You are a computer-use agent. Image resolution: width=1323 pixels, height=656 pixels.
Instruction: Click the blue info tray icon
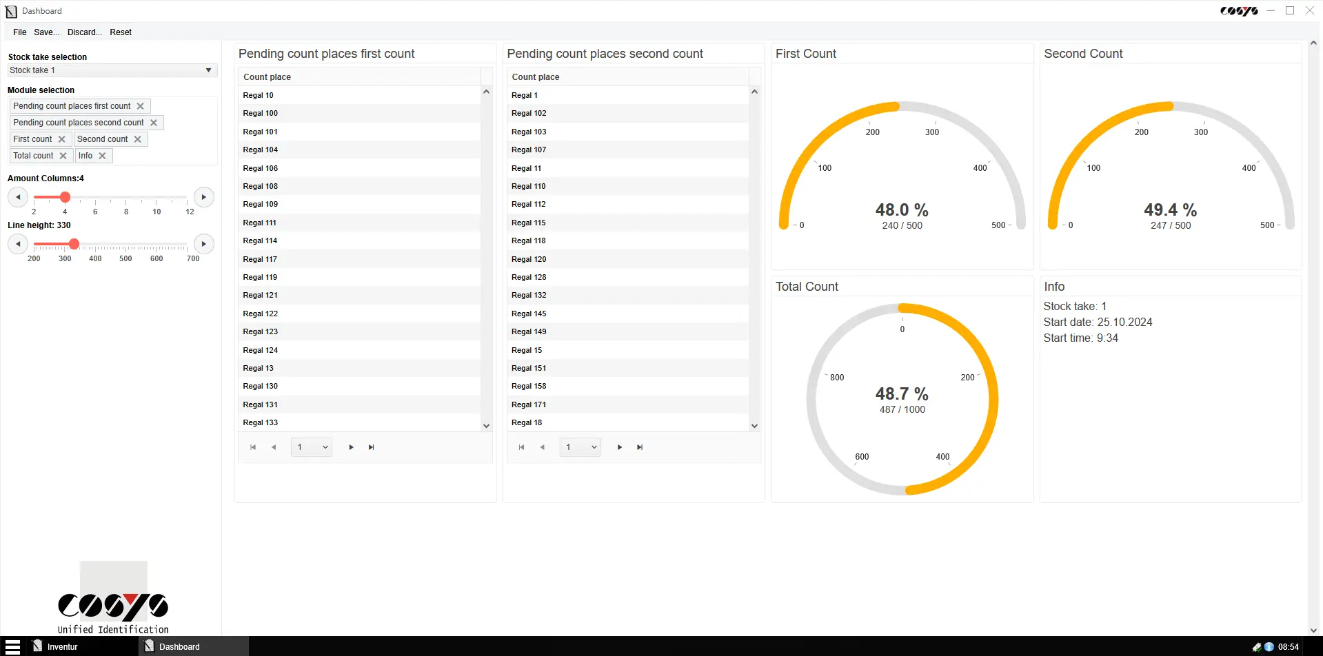click(1269, 647)
